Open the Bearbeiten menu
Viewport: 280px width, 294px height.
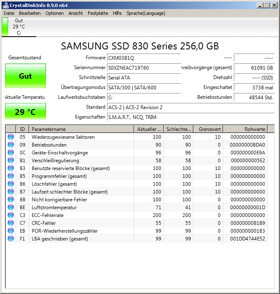tap(30, 13)
